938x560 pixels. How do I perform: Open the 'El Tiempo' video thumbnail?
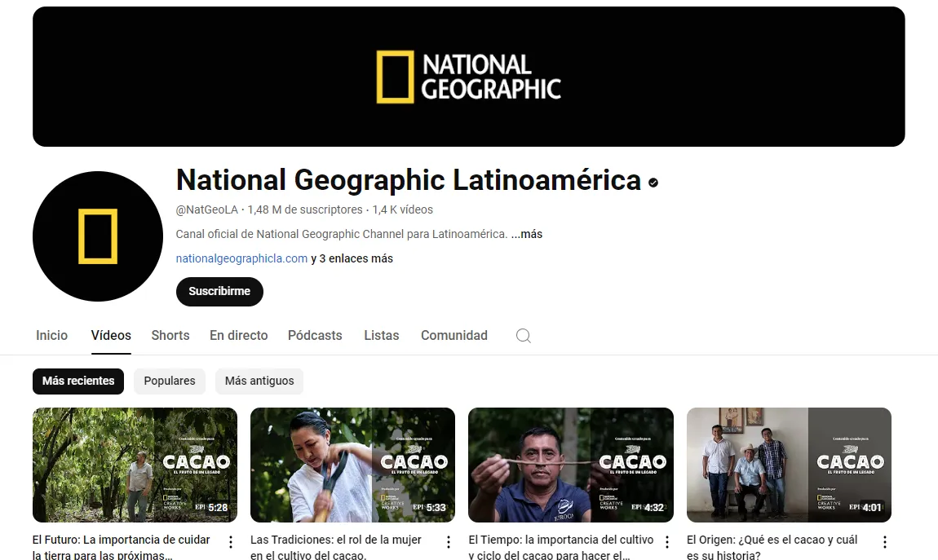[x=571, y=465]
